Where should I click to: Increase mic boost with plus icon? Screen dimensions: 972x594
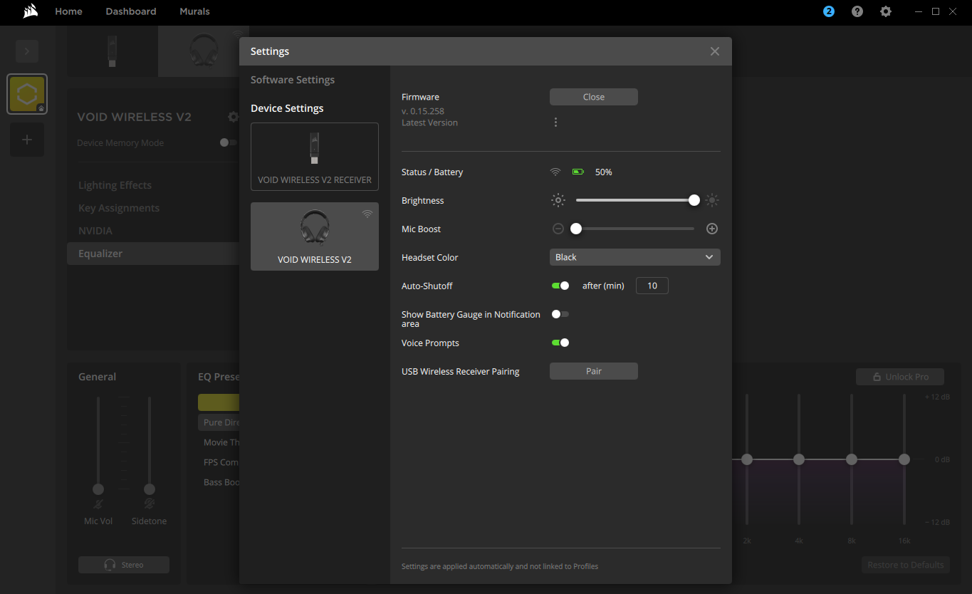712,229
